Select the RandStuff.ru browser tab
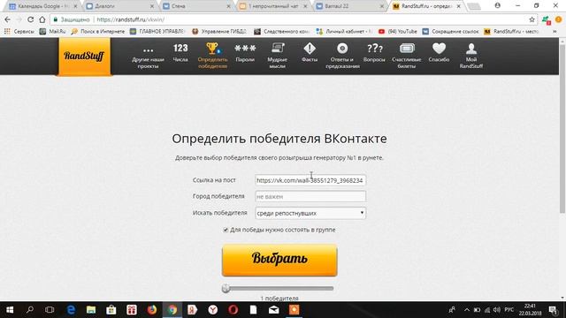The image size is (566, 318). [x=425, y=6]
